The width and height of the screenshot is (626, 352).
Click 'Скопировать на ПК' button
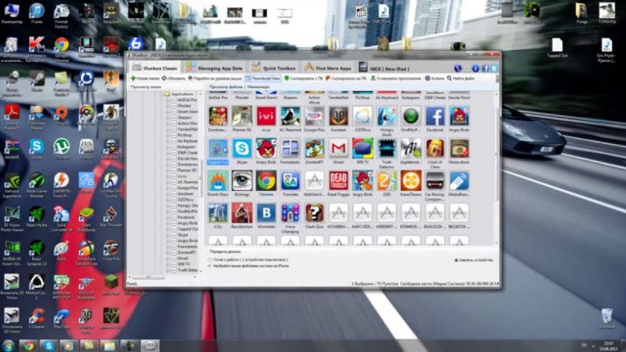[x=347, y=78]
